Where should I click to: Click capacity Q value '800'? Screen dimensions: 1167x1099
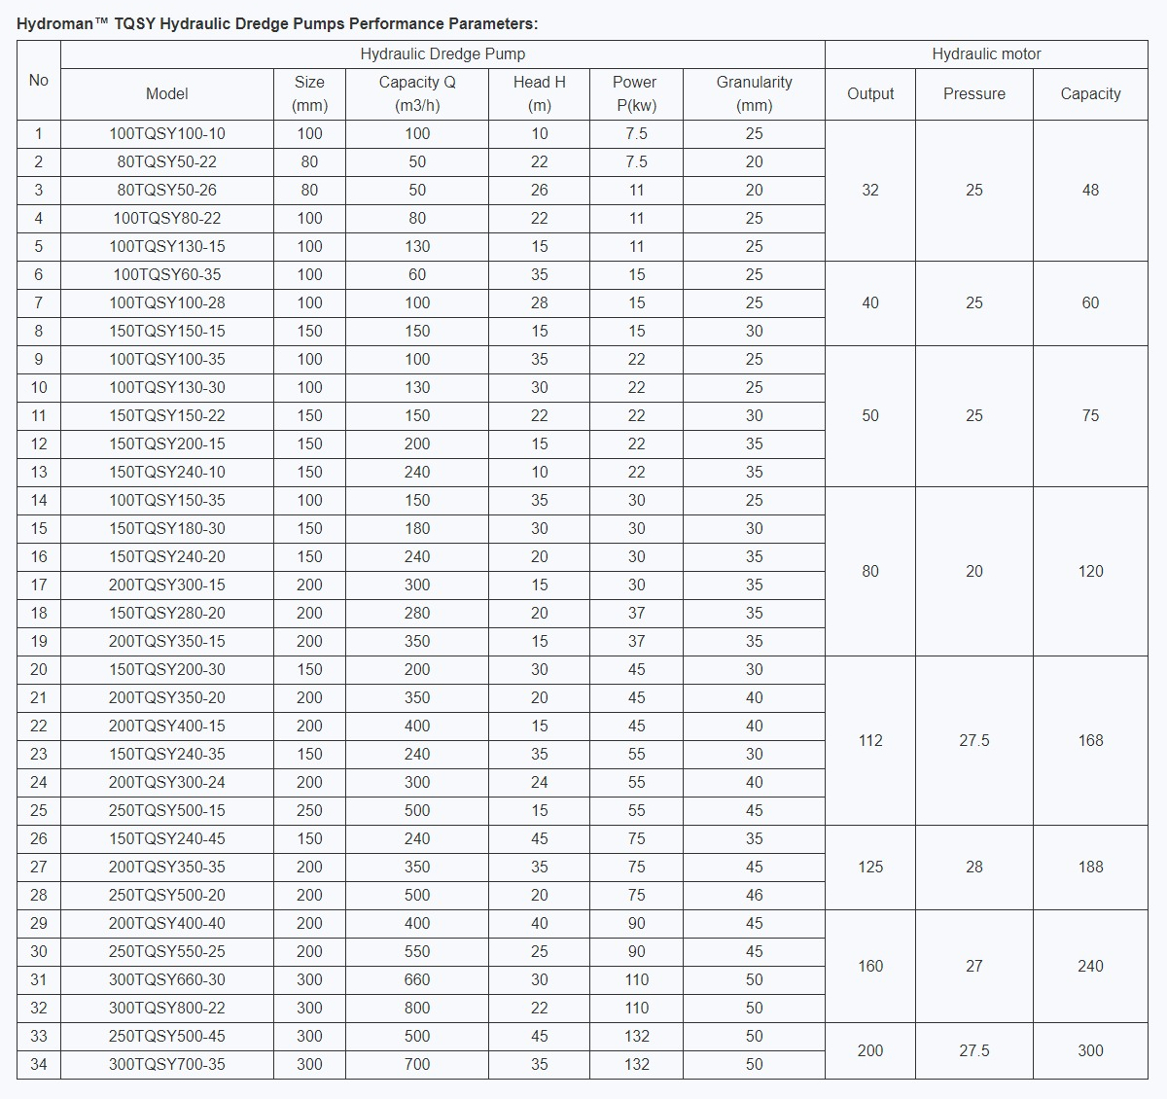417,1009
